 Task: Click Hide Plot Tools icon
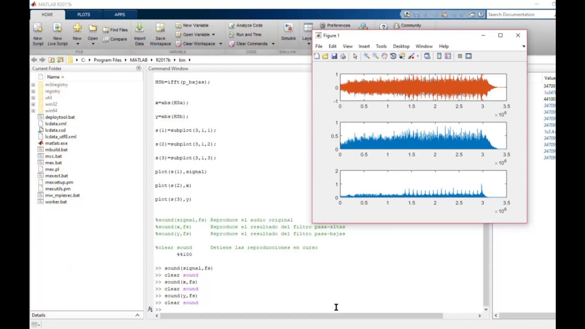click(x=460, y=56)
